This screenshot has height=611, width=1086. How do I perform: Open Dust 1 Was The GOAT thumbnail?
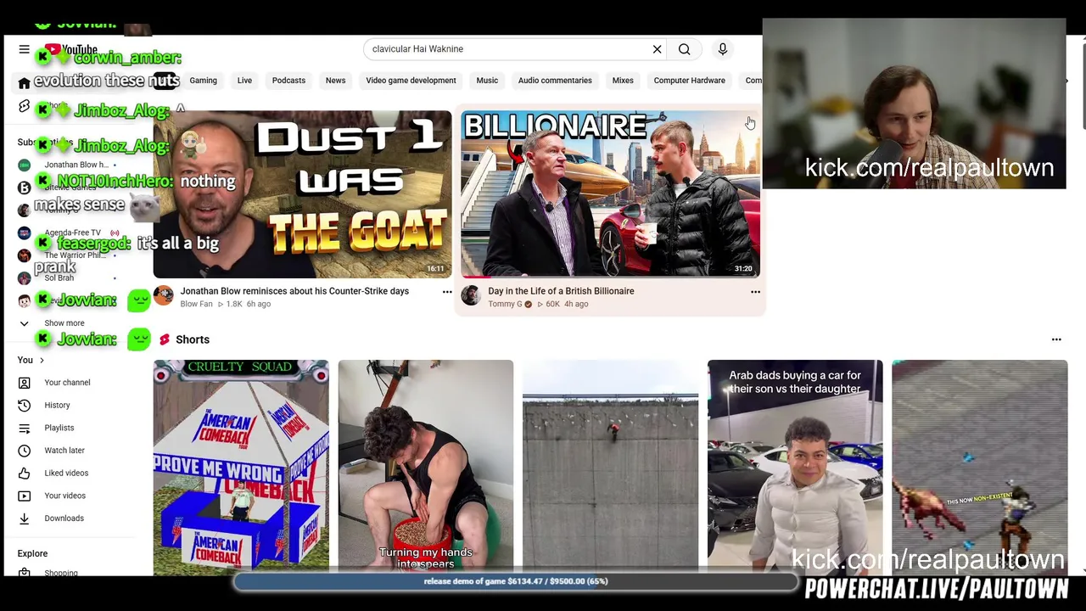(x=302, y=194)
